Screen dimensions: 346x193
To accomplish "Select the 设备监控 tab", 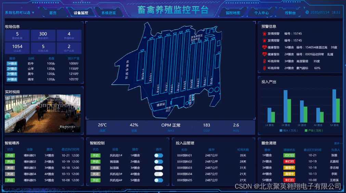I will (x=81, y=13).
